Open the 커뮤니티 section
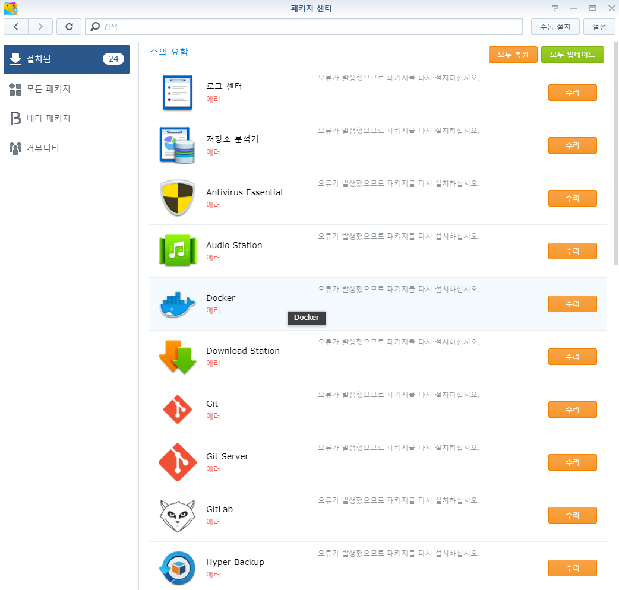 (x=67, y=148)
